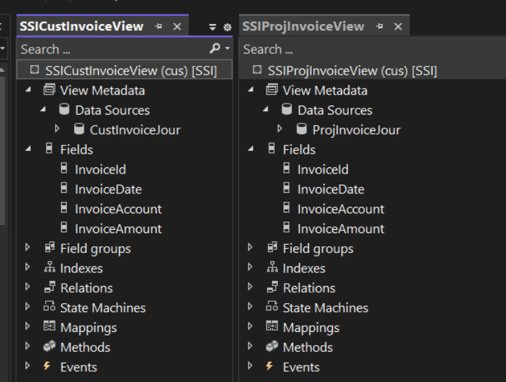Expand the CustInvoiceJour data source node
The image size is (506, 382).
58,130
